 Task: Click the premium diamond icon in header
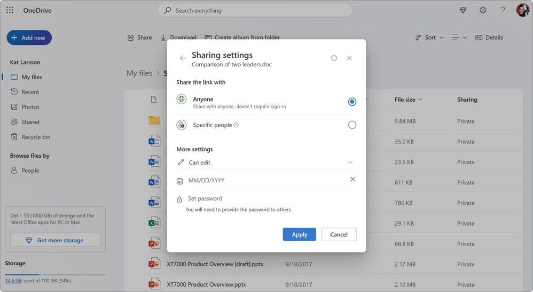pos(463,10)
